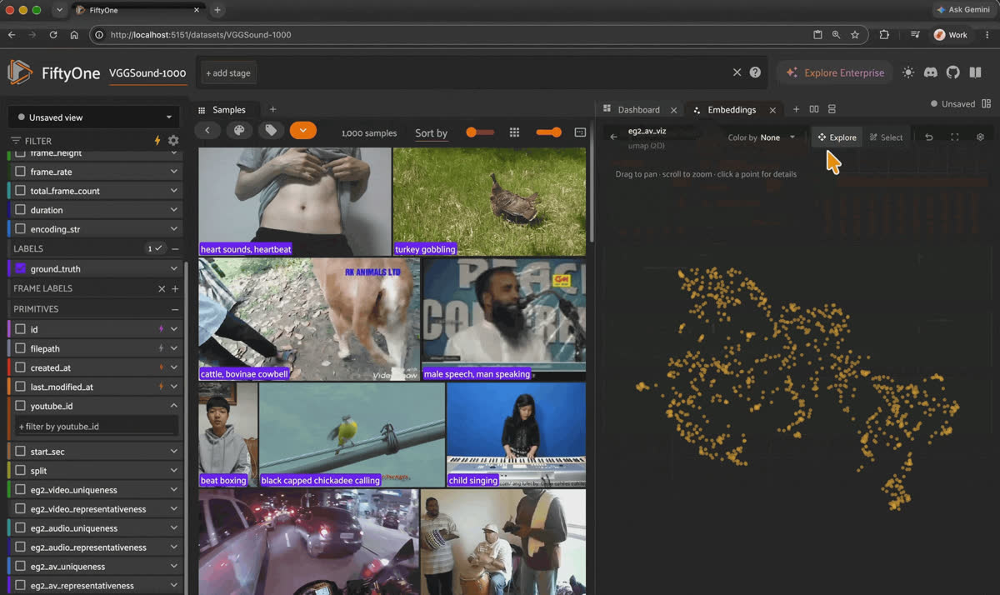Click the Explore Enterprise button

click(x=835, y=72)
